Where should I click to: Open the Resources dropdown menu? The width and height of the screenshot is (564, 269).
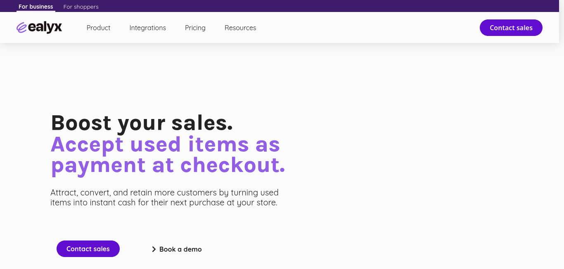(x=240, y=28)
